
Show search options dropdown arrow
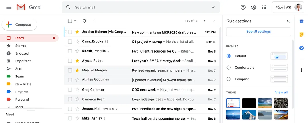(x=213, y=8)
